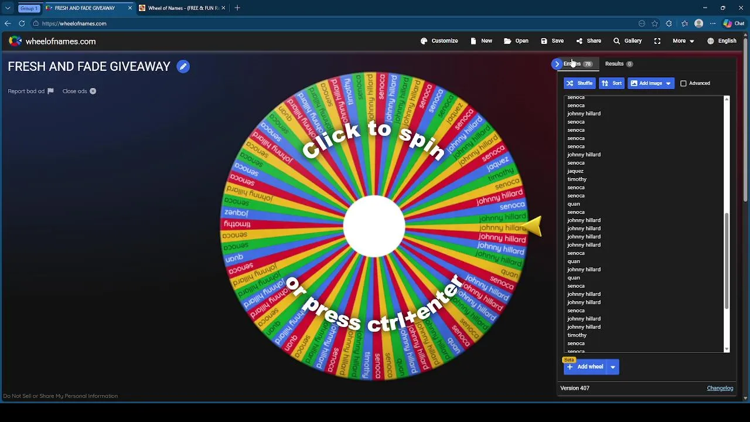750x422 pixels.
Task: Click the Open wheel button
Action: tap(516, 41)
